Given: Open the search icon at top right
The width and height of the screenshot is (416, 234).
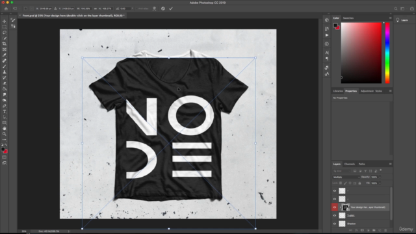Looking at the screenshot, I should (x=396, y=8).
